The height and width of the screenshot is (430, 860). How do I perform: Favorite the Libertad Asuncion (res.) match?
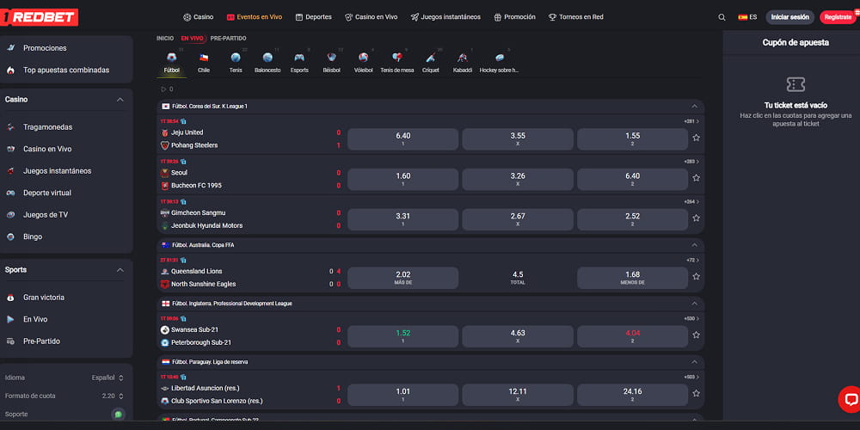pyautogui.click(x=696, y=393)
